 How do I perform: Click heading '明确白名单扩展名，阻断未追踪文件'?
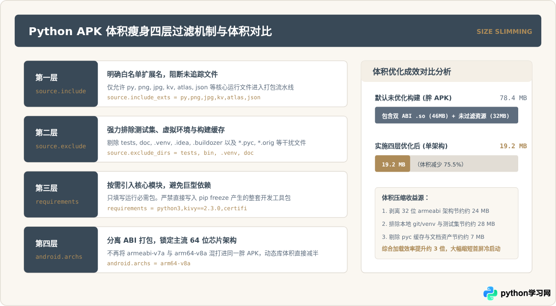(162, 74)
